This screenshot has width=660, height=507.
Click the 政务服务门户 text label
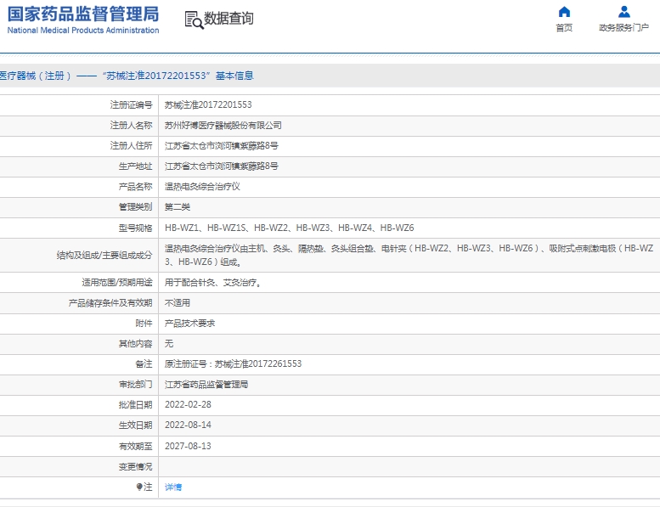point(623,28)
